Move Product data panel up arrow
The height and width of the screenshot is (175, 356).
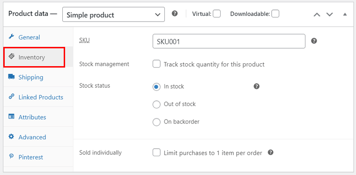pos(317,15)
